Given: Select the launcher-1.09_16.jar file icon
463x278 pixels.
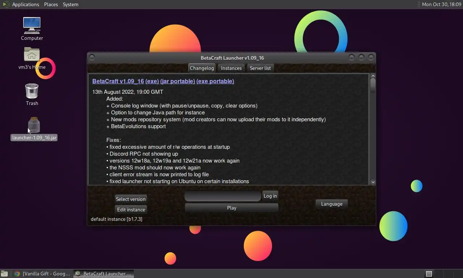Looking at the screenshot, I should point(34,125).
